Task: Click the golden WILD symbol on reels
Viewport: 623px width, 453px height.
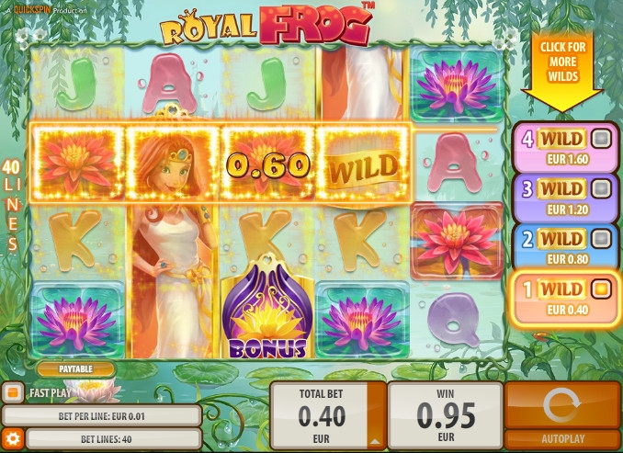Action: point(363,163)
